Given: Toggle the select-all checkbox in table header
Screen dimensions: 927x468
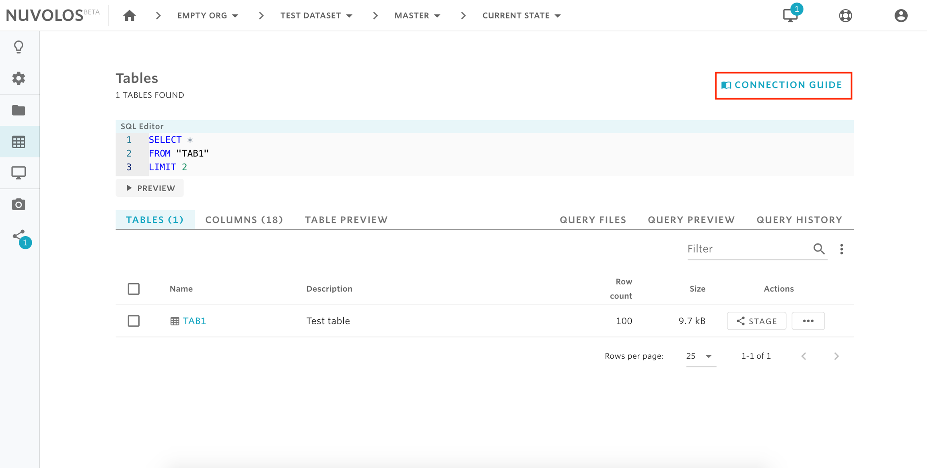Looking at the screenshot, I should [134, 289].
